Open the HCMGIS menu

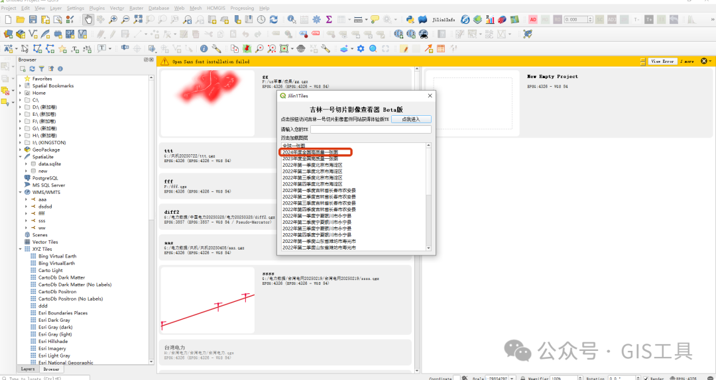[x=216, y=8]
